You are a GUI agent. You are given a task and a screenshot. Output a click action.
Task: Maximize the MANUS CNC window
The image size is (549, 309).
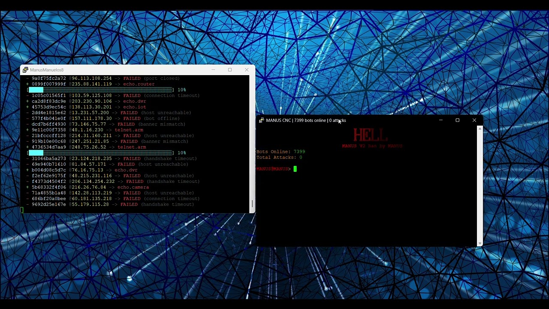coord(457,120)
